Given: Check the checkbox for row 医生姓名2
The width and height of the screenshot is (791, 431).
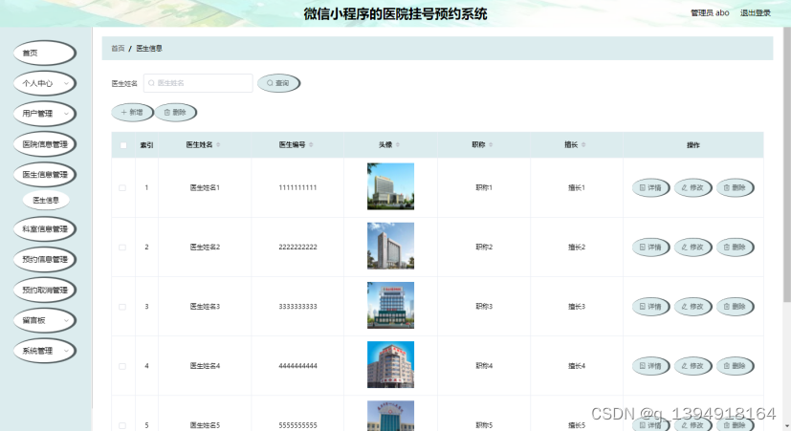Looking at the screenshot, I should coord(122,247).
